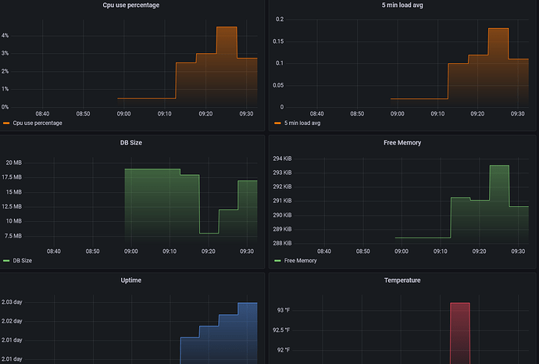Click the 17.5 MB y-axis label
The height and width of the screenshot is (364, 539).
[12, 177]
